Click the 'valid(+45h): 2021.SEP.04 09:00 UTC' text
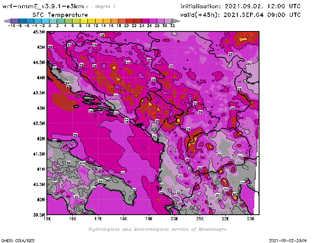315x243 pixels. click(241, 15)
